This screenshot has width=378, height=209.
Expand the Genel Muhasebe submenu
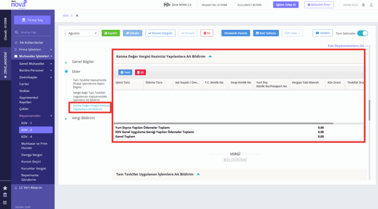[51, 64]
